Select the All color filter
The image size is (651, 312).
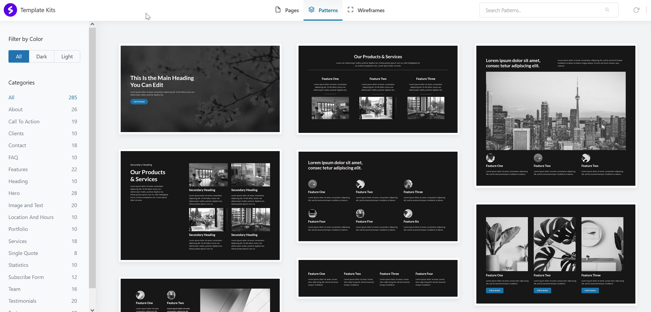[x=19, y=57]
